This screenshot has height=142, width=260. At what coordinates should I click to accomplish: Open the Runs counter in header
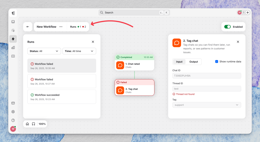(x=78, y=27)
